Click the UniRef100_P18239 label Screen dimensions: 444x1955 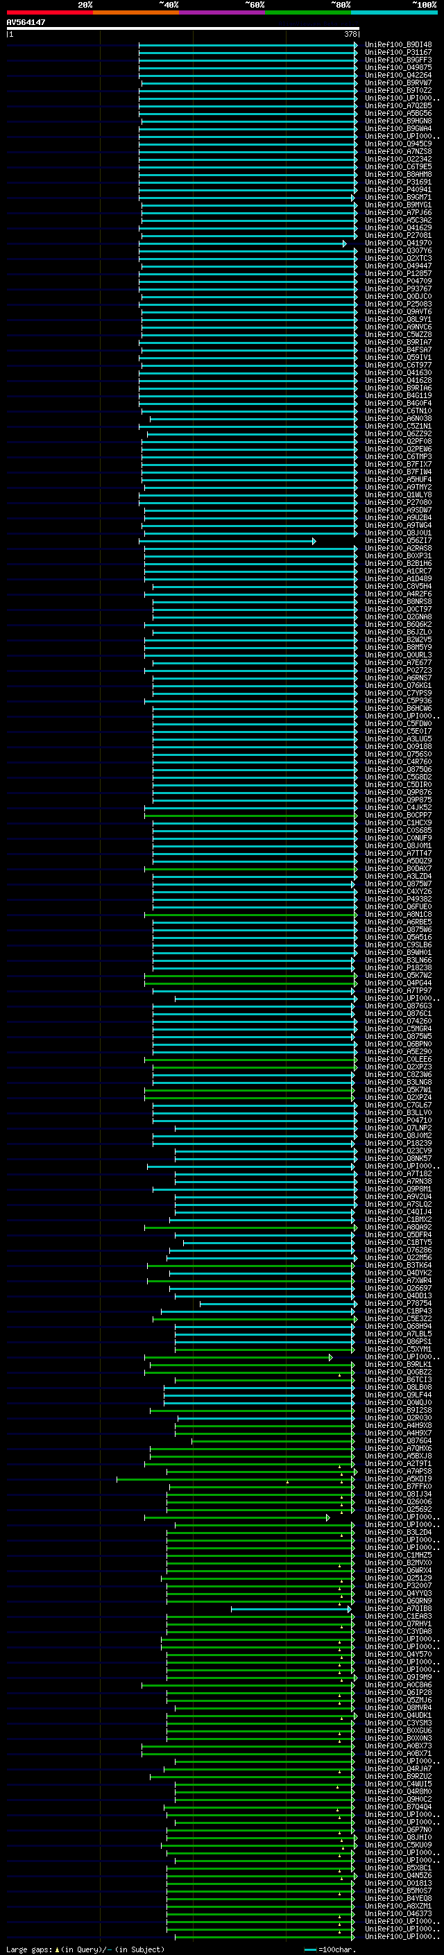click(x=398, y=1144)
